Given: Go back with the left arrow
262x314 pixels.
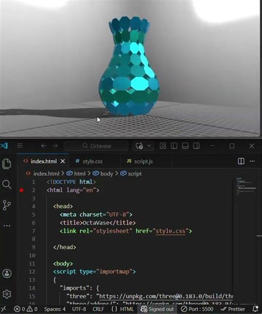Looking at the screenshot, I should pos(44,146).
